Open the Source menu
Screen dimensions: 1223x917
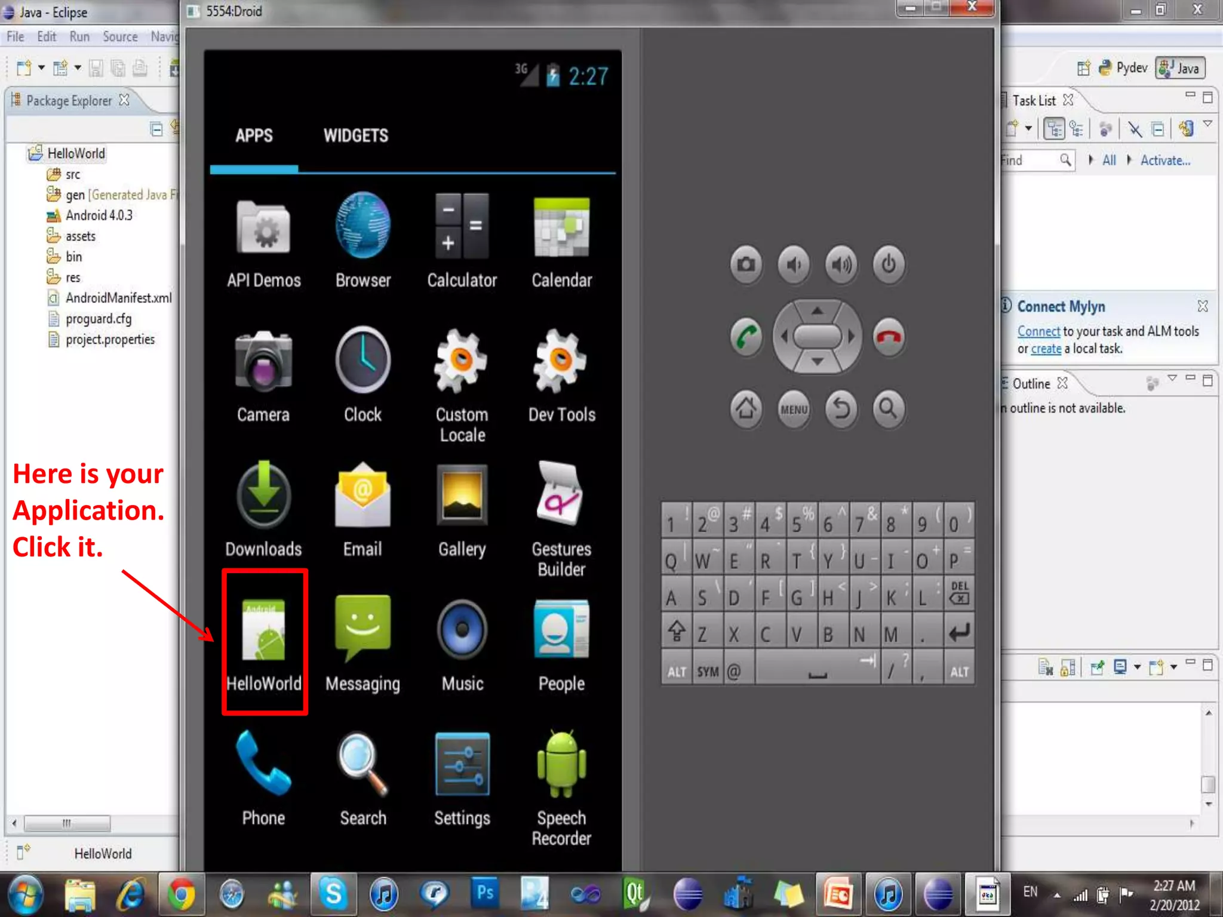(120, 37)
